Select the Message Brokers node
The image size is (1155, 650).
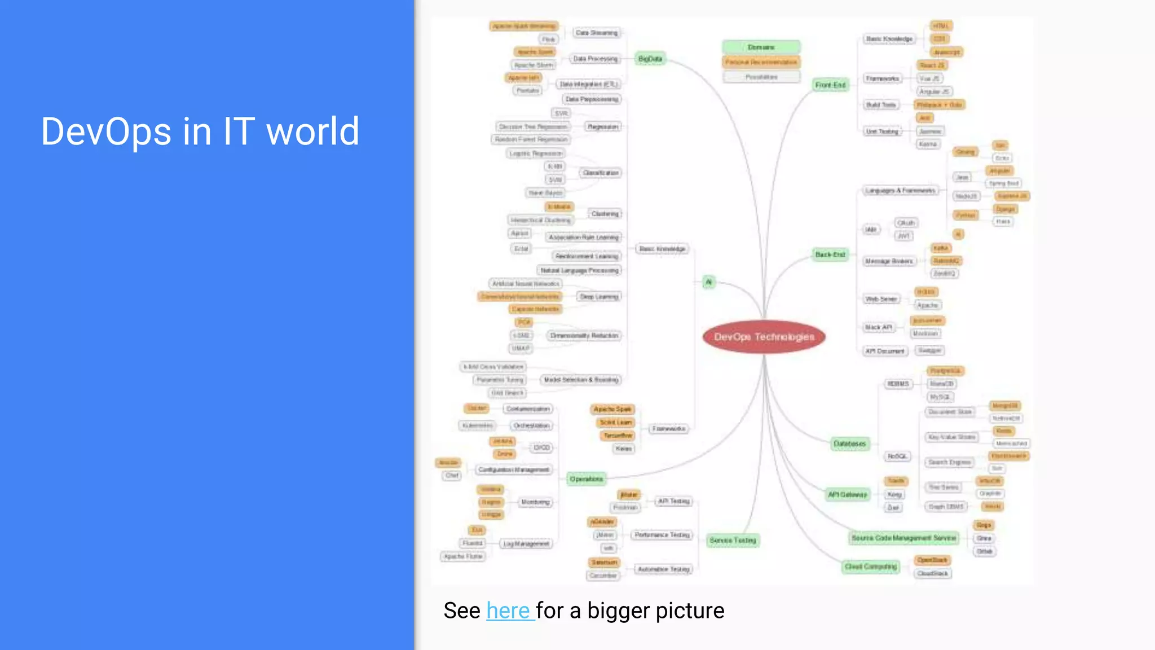coord(889,261)
